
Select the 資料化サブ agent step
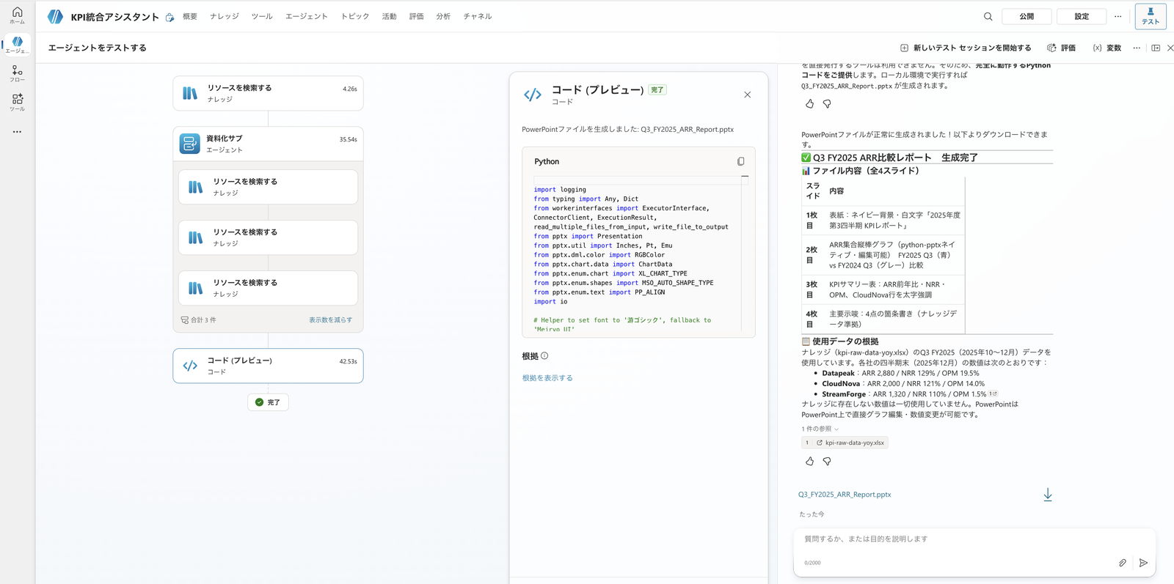pos(268,144)
